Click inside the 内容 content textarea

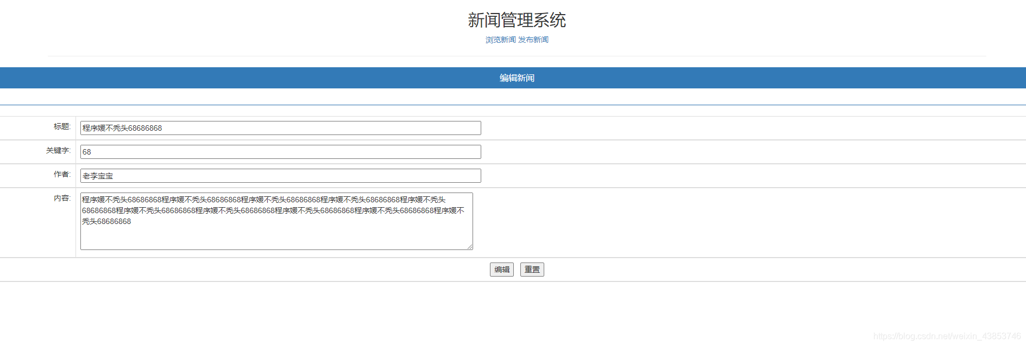tap(276, 221)
